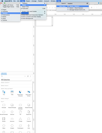Screen dimensions: 102x133
Task: Click the add library plus icon
Action: 25,76
